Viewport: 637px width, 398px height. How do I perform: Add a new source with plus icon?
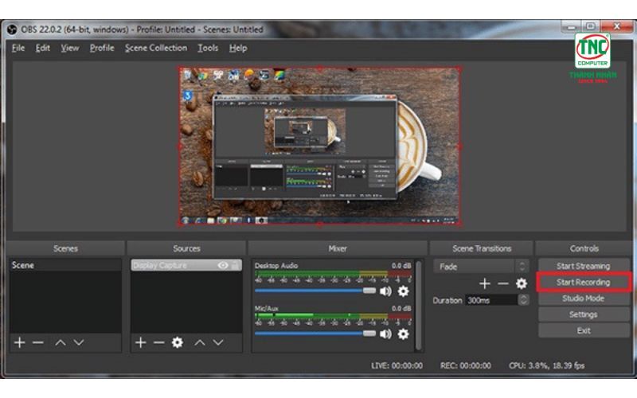pyautogui.click(x=141, y=342)
